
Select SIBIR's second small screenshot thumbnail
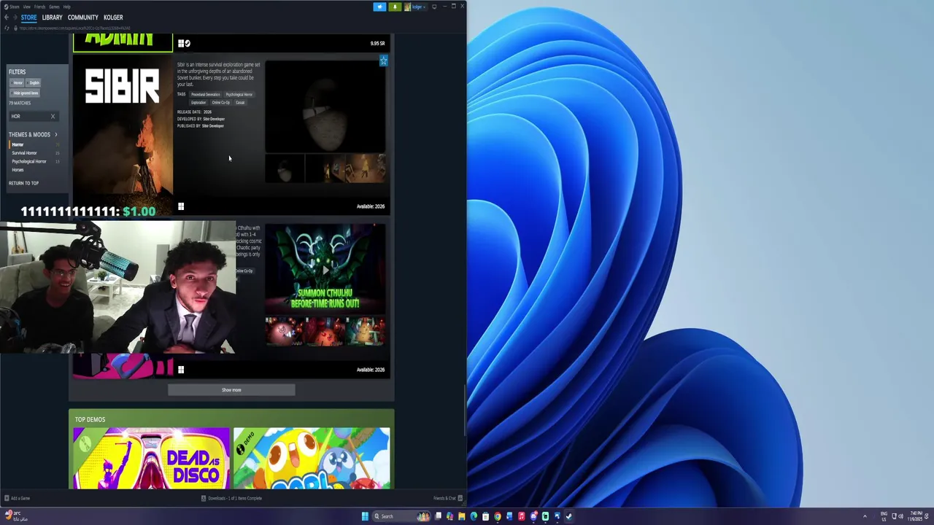pyautogui.click(x=325, y=169)
